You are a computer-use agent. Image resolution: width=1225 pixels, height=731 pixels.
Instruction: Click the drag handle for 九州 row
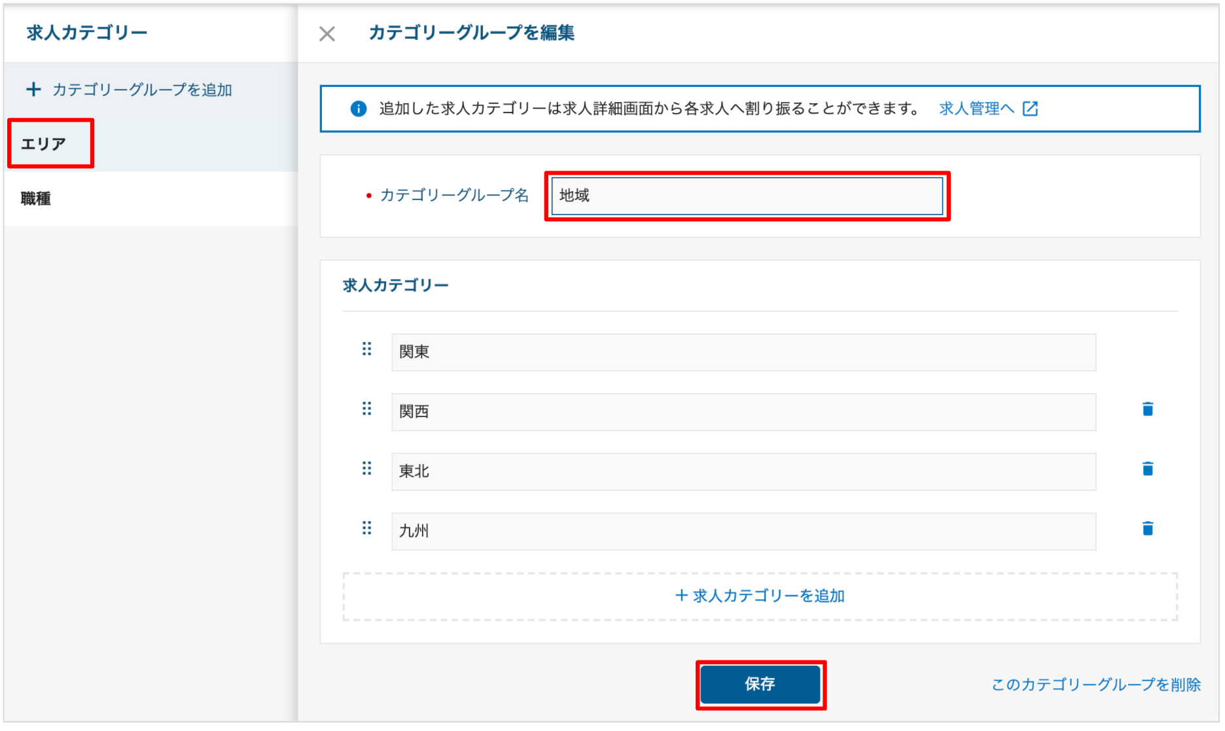point(367,528)
